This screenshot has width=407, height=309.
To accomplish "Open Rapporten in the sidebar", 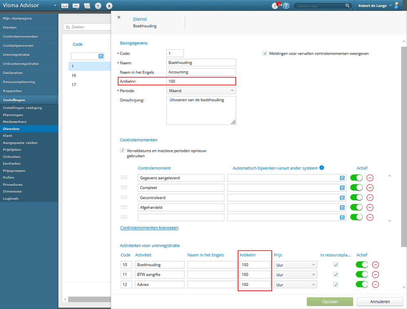I will click(x=29, y=91).
